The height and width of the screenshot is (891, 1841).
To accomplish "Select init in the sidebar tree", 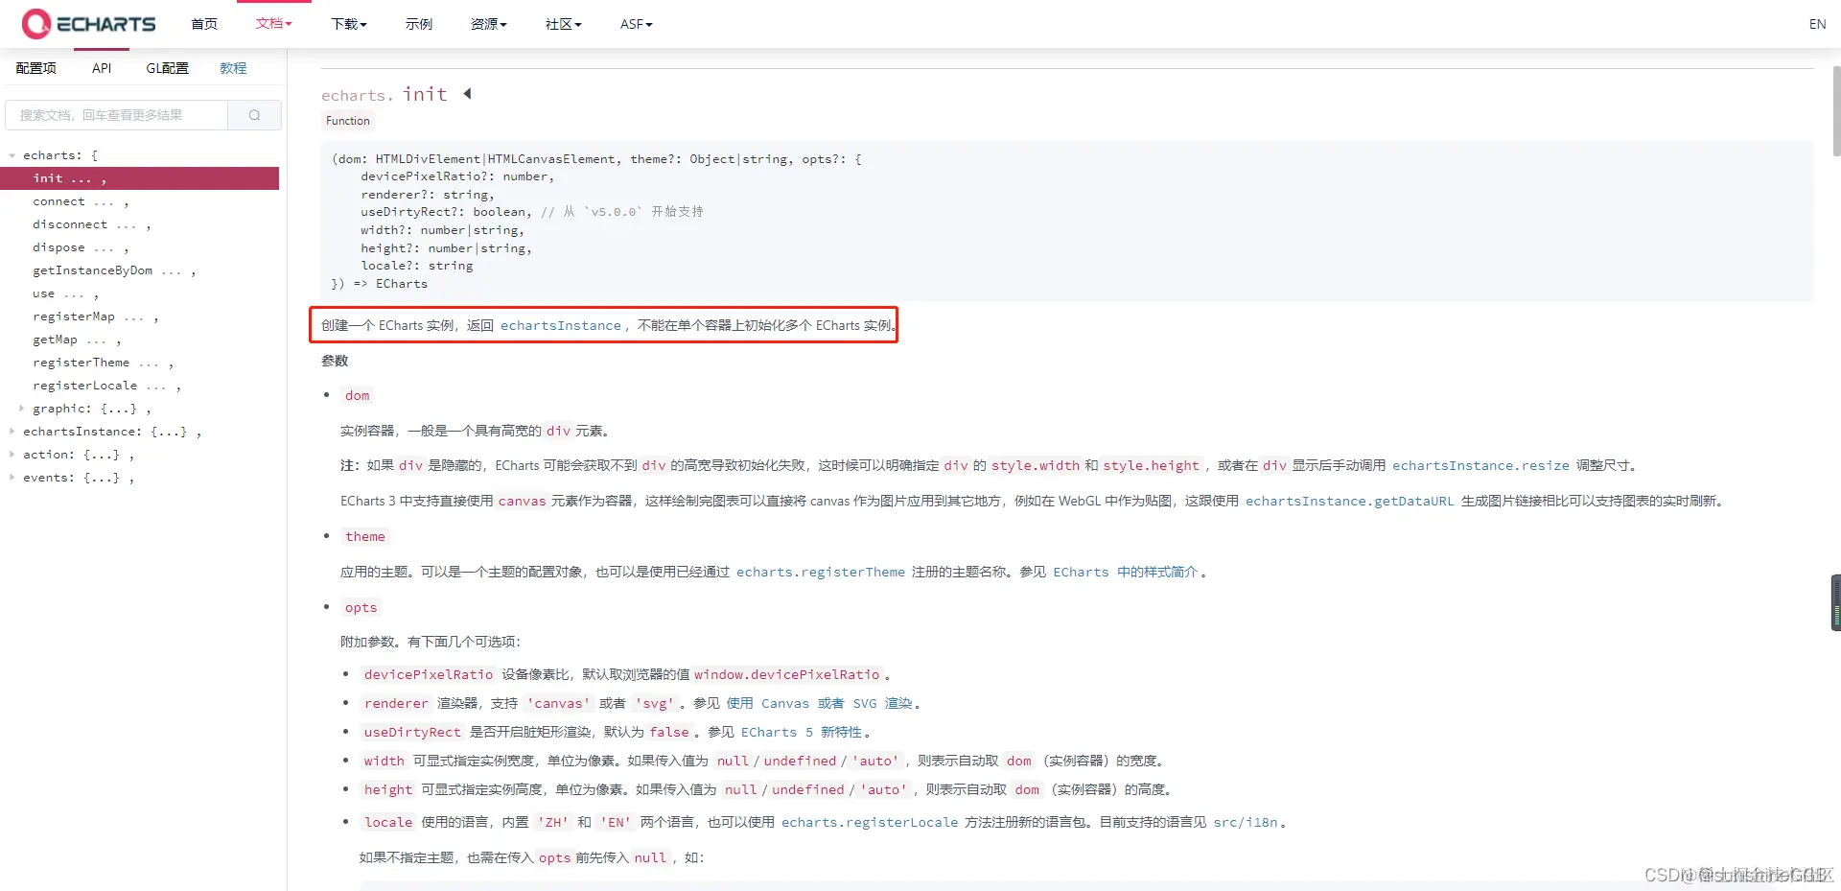I will tap(140, 178).
